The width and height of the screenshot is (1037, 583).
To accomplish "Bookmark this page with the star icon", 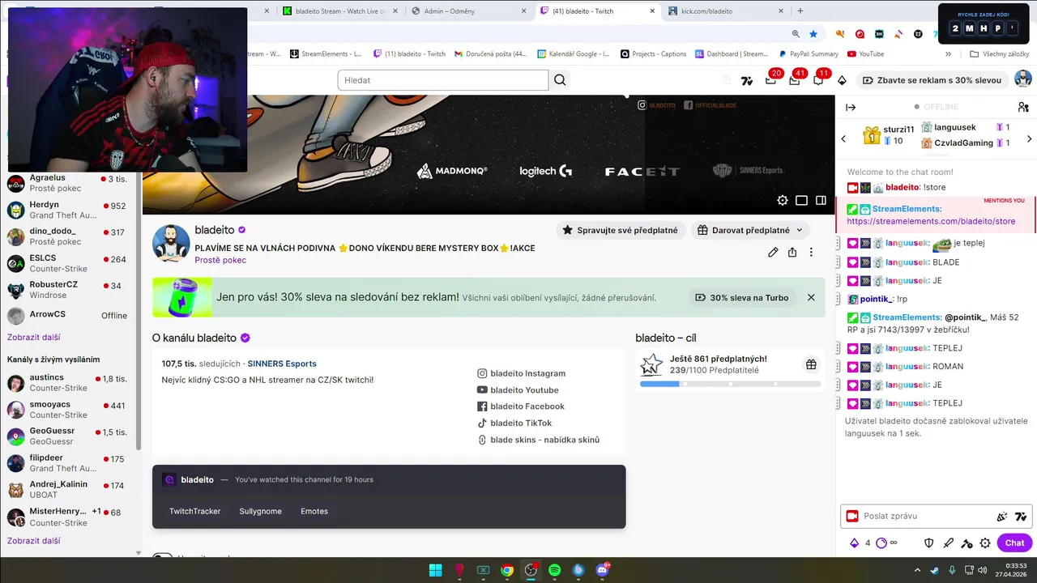I will (813, 34).
